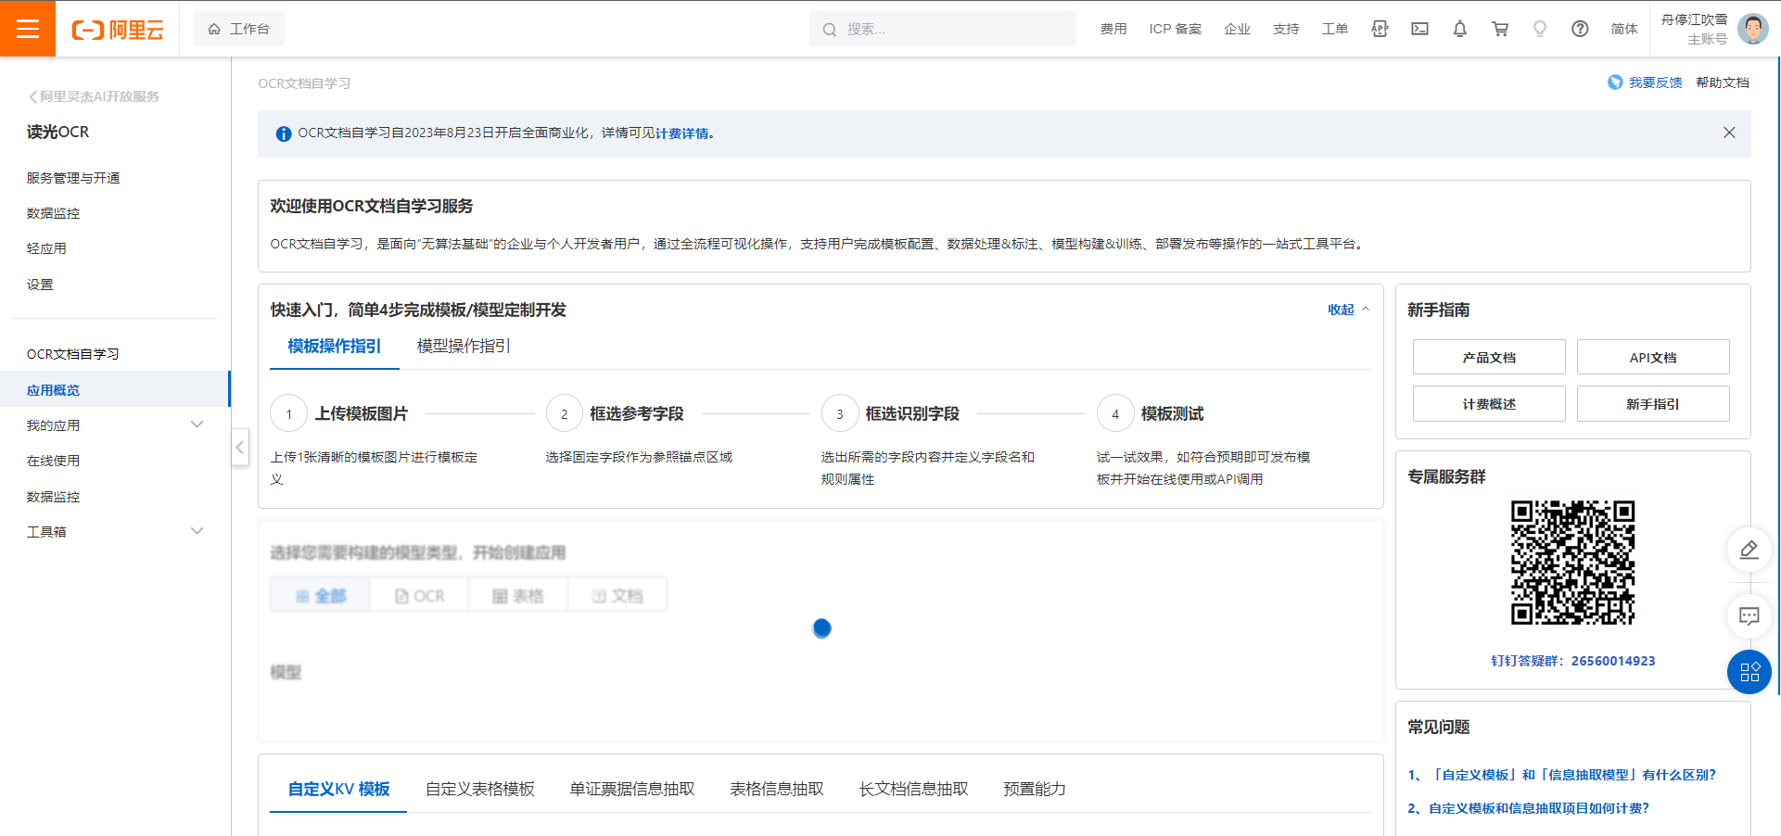Open the language/region icon in top bar

click(1380, 29)
